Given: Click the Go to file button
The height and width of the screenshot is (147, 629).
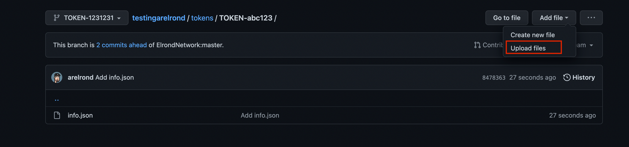Looking at the screenshot, I should tap(507, 18).
